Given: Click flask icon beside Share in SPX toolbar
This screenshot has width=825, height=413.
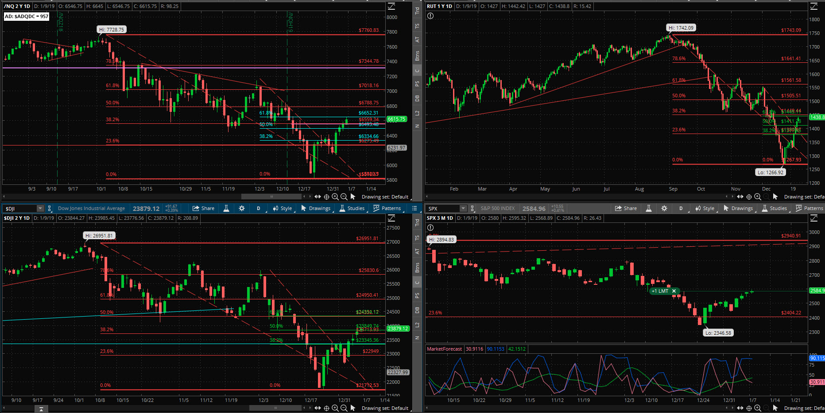Looking at the screenshot, I should point(649,208).
